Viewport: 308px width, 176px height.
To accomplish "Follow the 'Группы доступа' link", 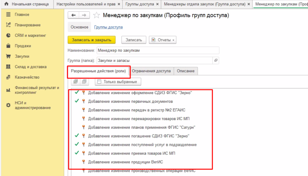I will click(x=108, y=27).
